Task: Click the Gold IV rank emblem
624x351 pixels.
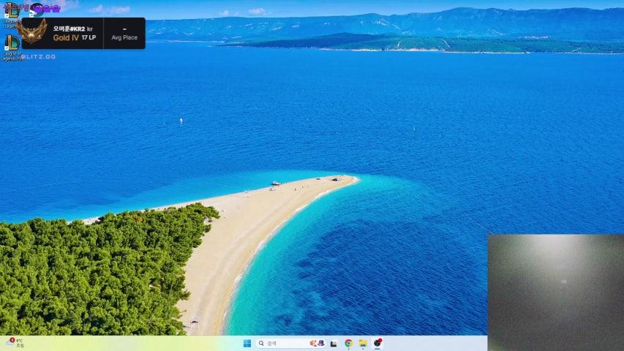Action: point(33,33)
